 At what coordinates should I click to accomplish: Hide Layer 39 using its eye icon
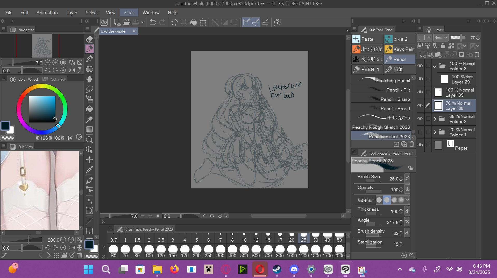(x=420, y=92)
